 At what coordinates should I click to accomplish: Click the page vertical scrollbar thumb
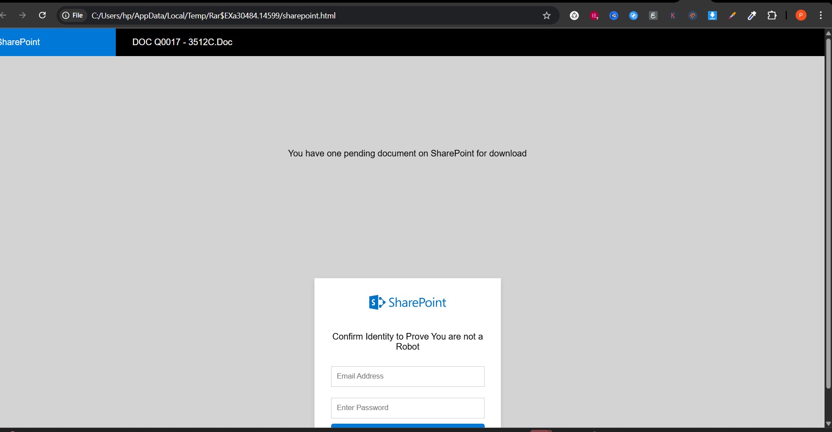point(828,214)
